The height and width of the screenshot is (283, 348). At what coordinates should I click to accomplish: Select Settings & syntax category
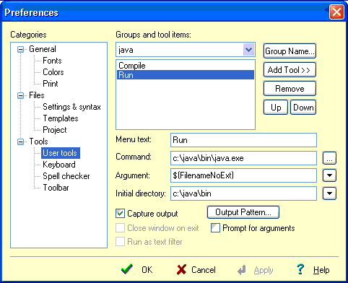71,107
